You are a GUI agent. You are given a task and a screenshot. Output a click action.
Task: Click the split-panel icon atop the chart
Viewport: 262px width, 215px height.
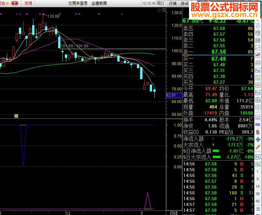(164, 10)
